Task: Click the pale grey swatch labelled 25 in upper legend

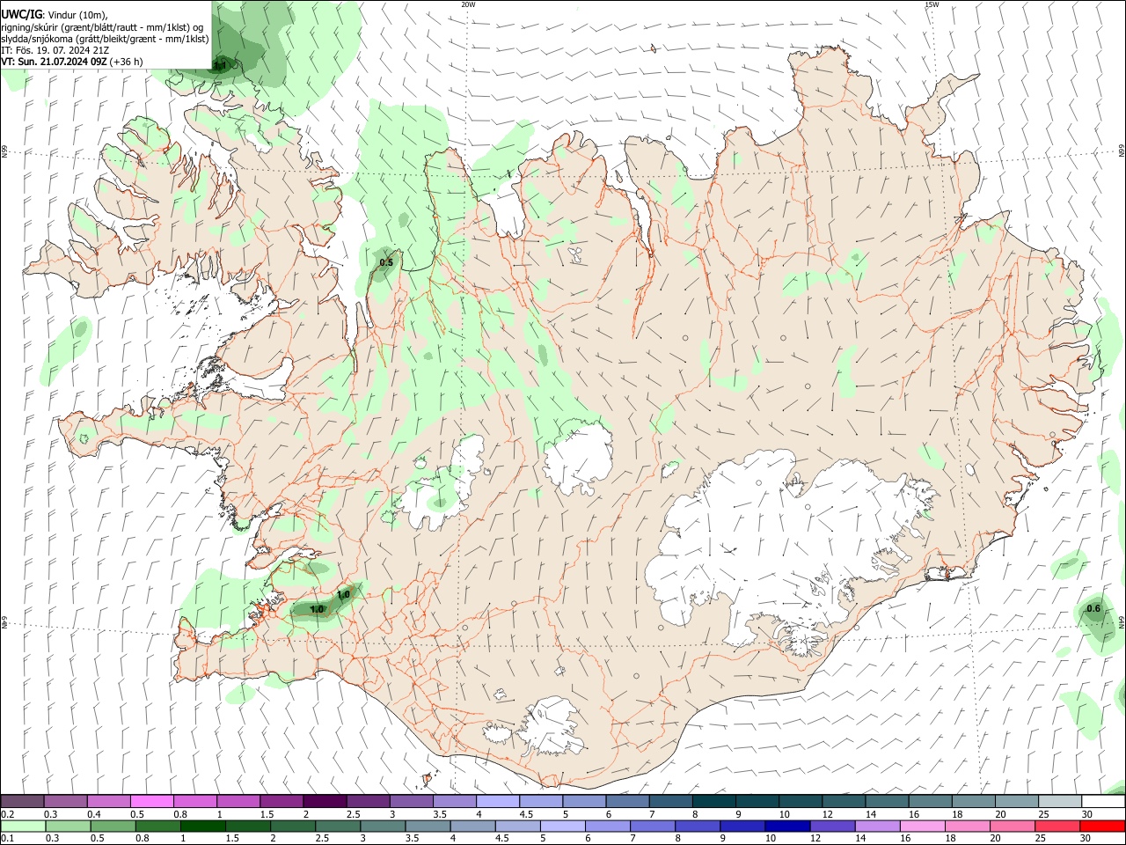Action: click(1060, 802)
